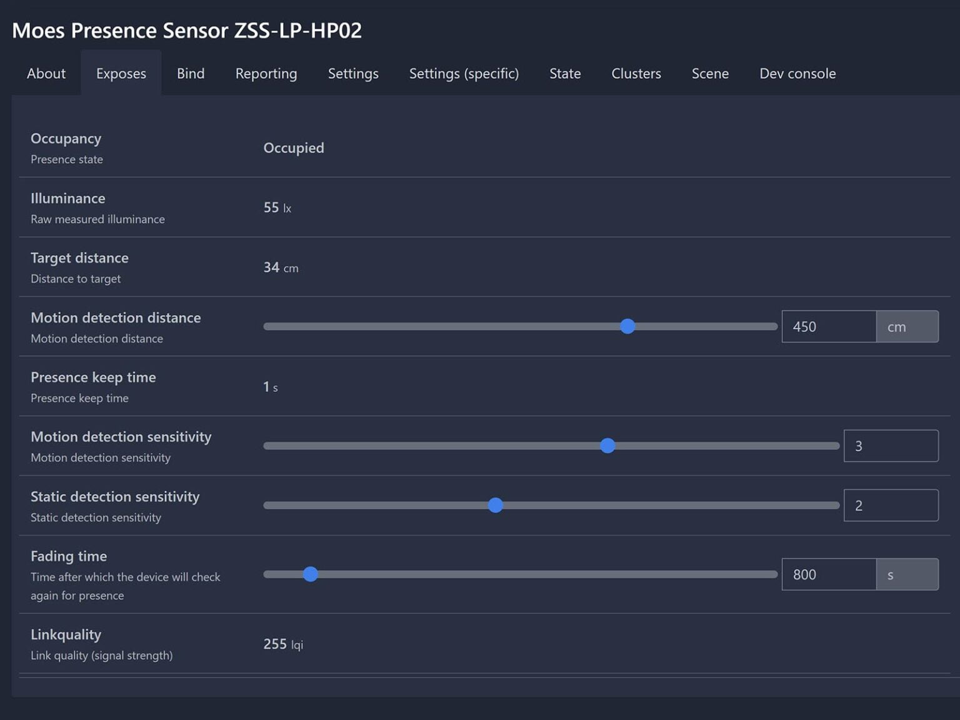Switch to the About tab
Image resolution: width=960 pixels, height=720 pixels.
point(45,73)
